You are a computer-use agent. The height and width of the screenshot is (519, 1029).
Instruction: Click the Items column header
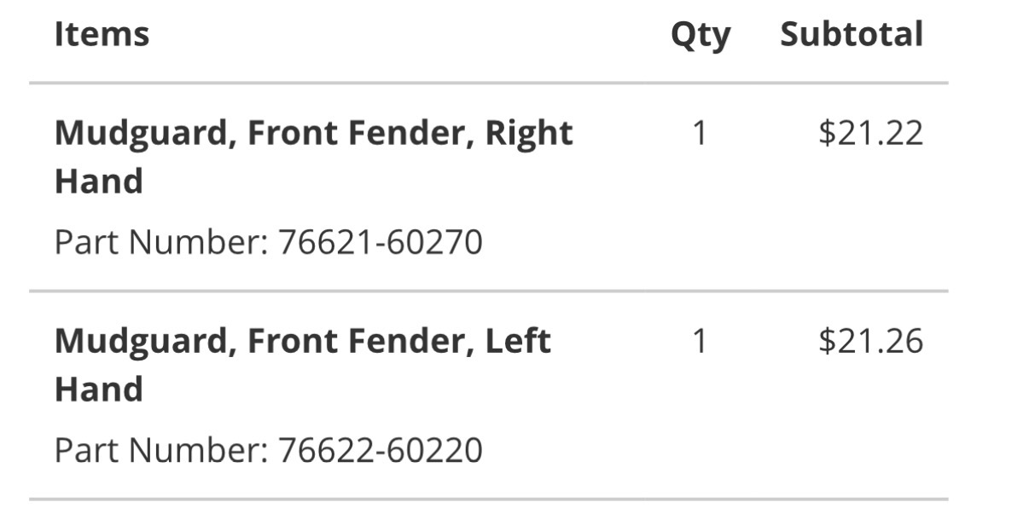[x=102, y=35]
